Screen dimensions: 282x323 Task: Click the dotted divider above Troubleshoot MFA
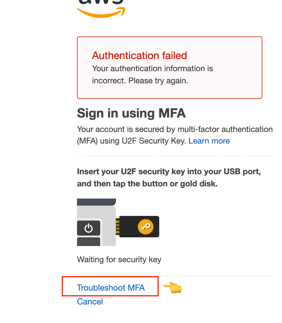[174, 276]
